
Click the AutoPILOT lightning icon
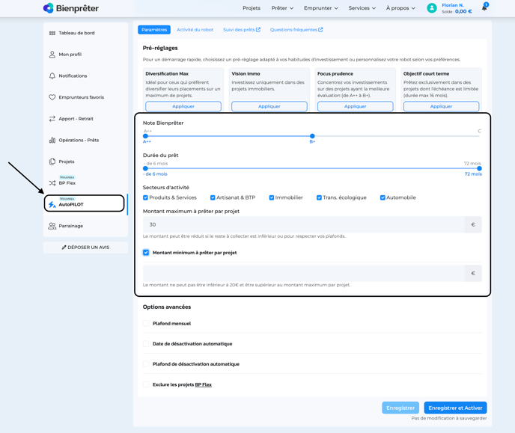(52, 205)
